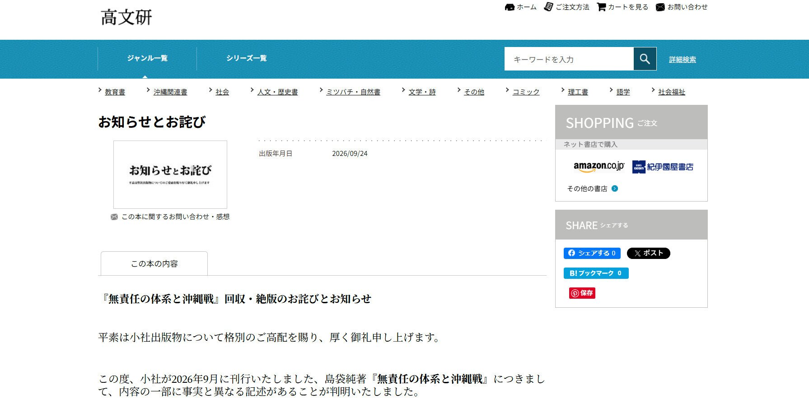Post to X with ポスト button
Screen dimensions: 809x409
(649, 253)
